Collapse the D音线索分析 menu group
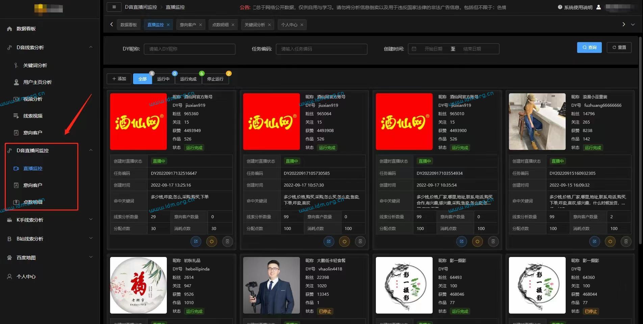 [91, 47]
